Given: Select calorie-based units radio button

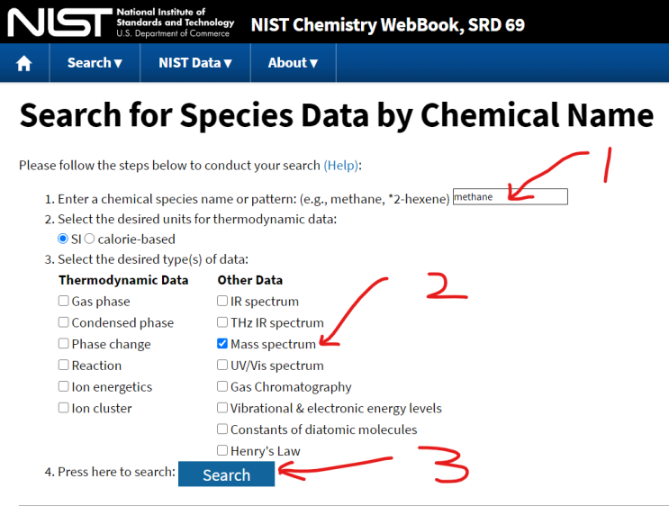Looking at the screenshot, I should point(89,239).
